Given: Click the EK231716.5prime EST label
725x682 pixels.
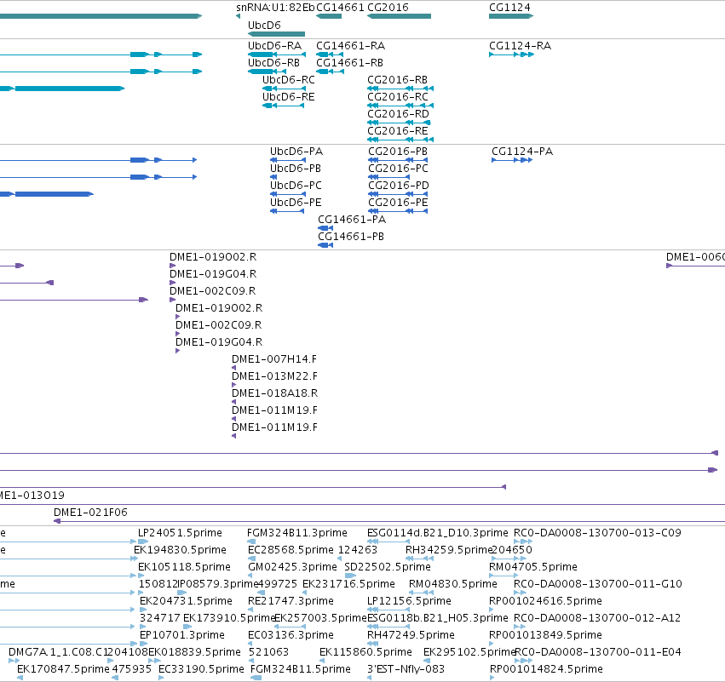Looking at the screenshot, I should [348, 584].
